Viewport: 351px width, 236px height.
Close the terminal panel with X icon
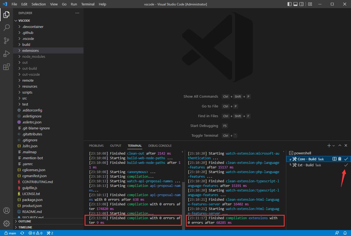pos(346,146)
